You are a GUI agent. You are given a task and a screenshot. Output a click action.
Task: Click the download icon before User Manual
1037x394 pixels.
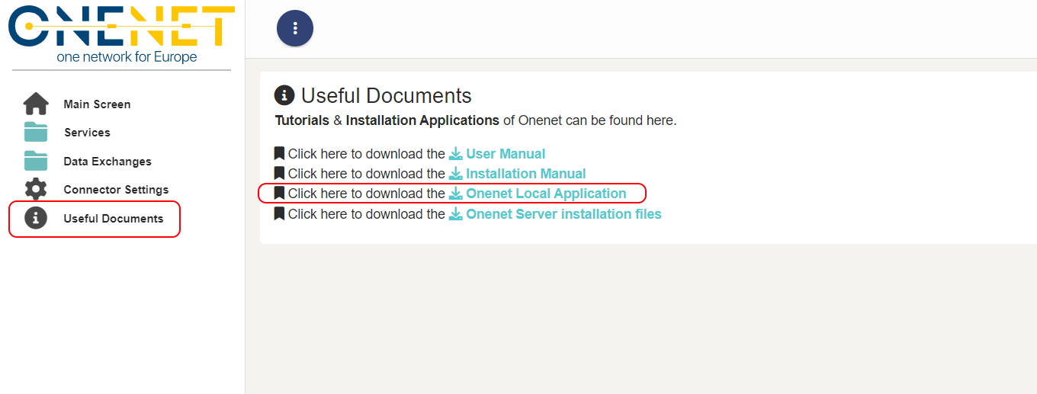coord(456,154)
